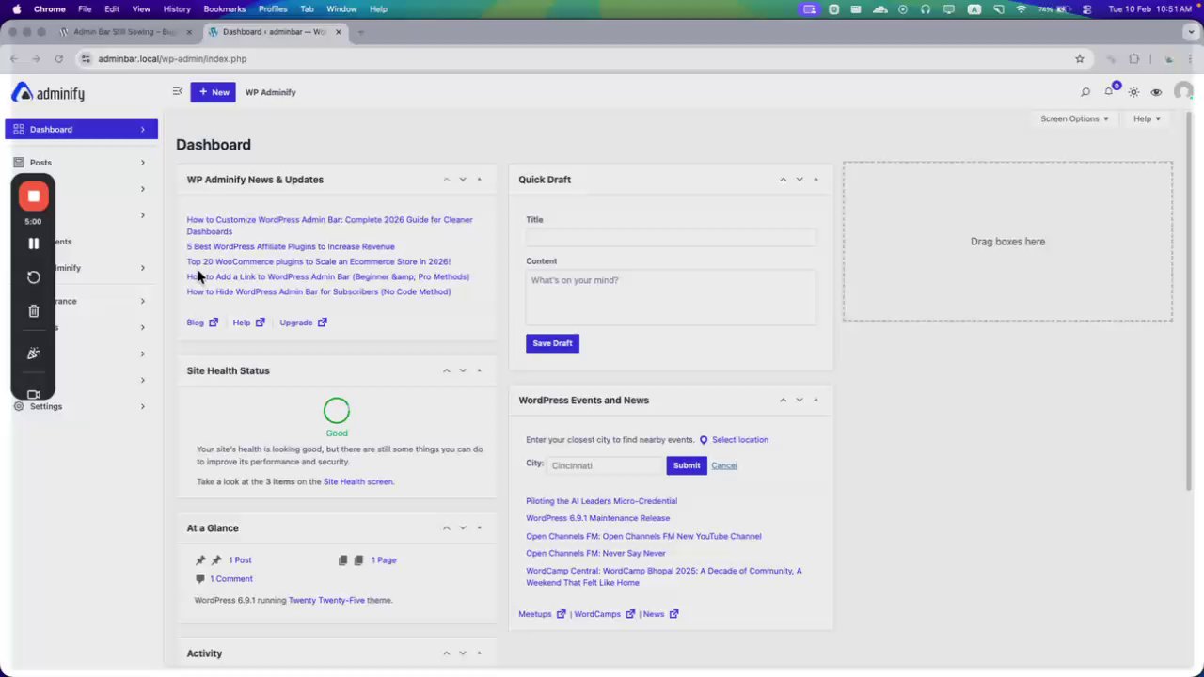
Task: Click the camera icon in the recorder bar
Action: 34,394
